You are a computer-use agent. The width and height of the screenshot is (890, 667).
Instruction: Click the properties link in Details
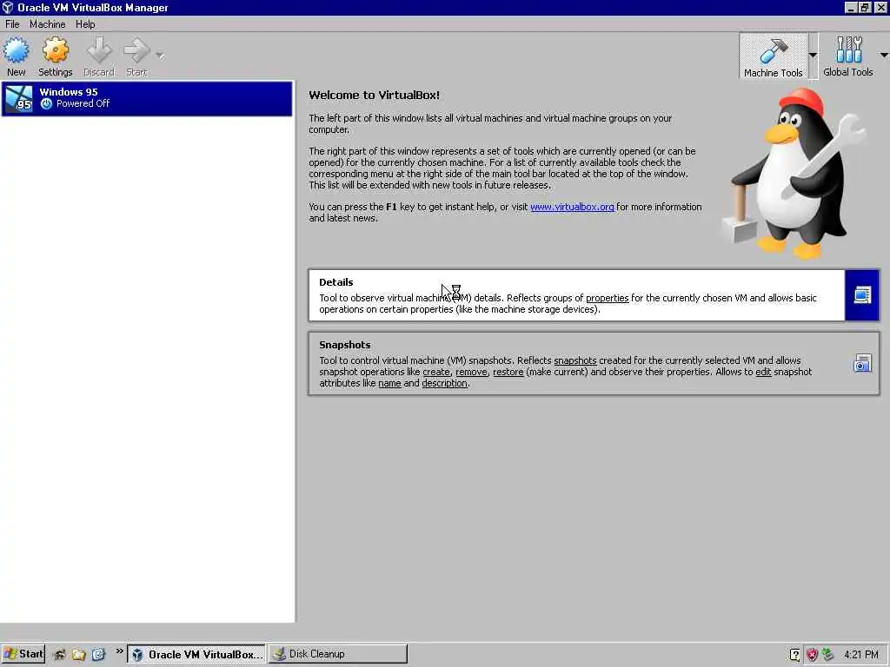coord(607,298)
